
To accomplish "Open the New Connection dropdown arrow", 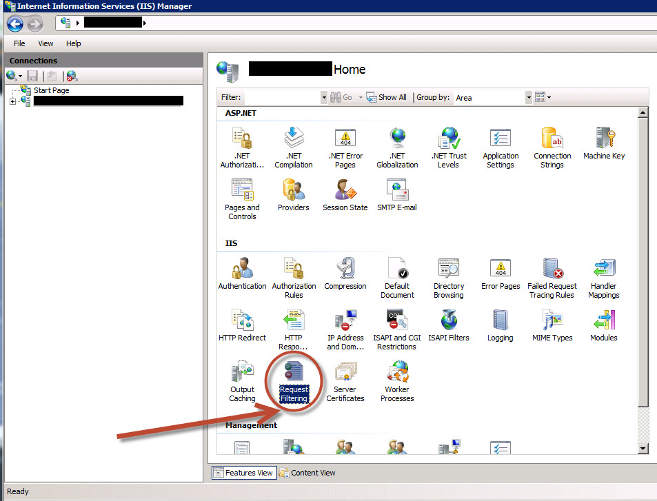I will tap(20, 76).
